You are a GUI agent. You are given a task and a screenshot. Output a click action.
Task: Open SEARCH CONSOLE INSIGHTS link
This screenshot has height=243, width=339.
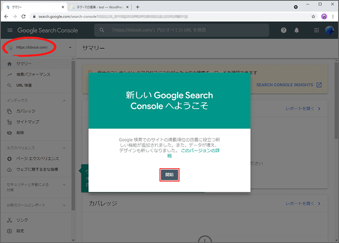point(285,85)
